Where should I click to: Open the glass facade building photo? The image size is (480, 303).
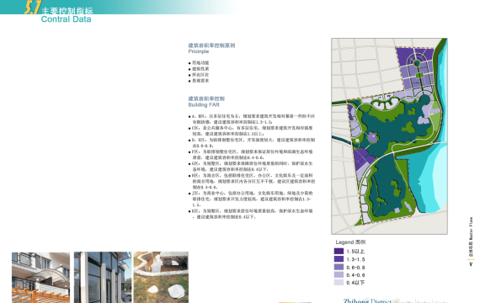coord(103,277)
